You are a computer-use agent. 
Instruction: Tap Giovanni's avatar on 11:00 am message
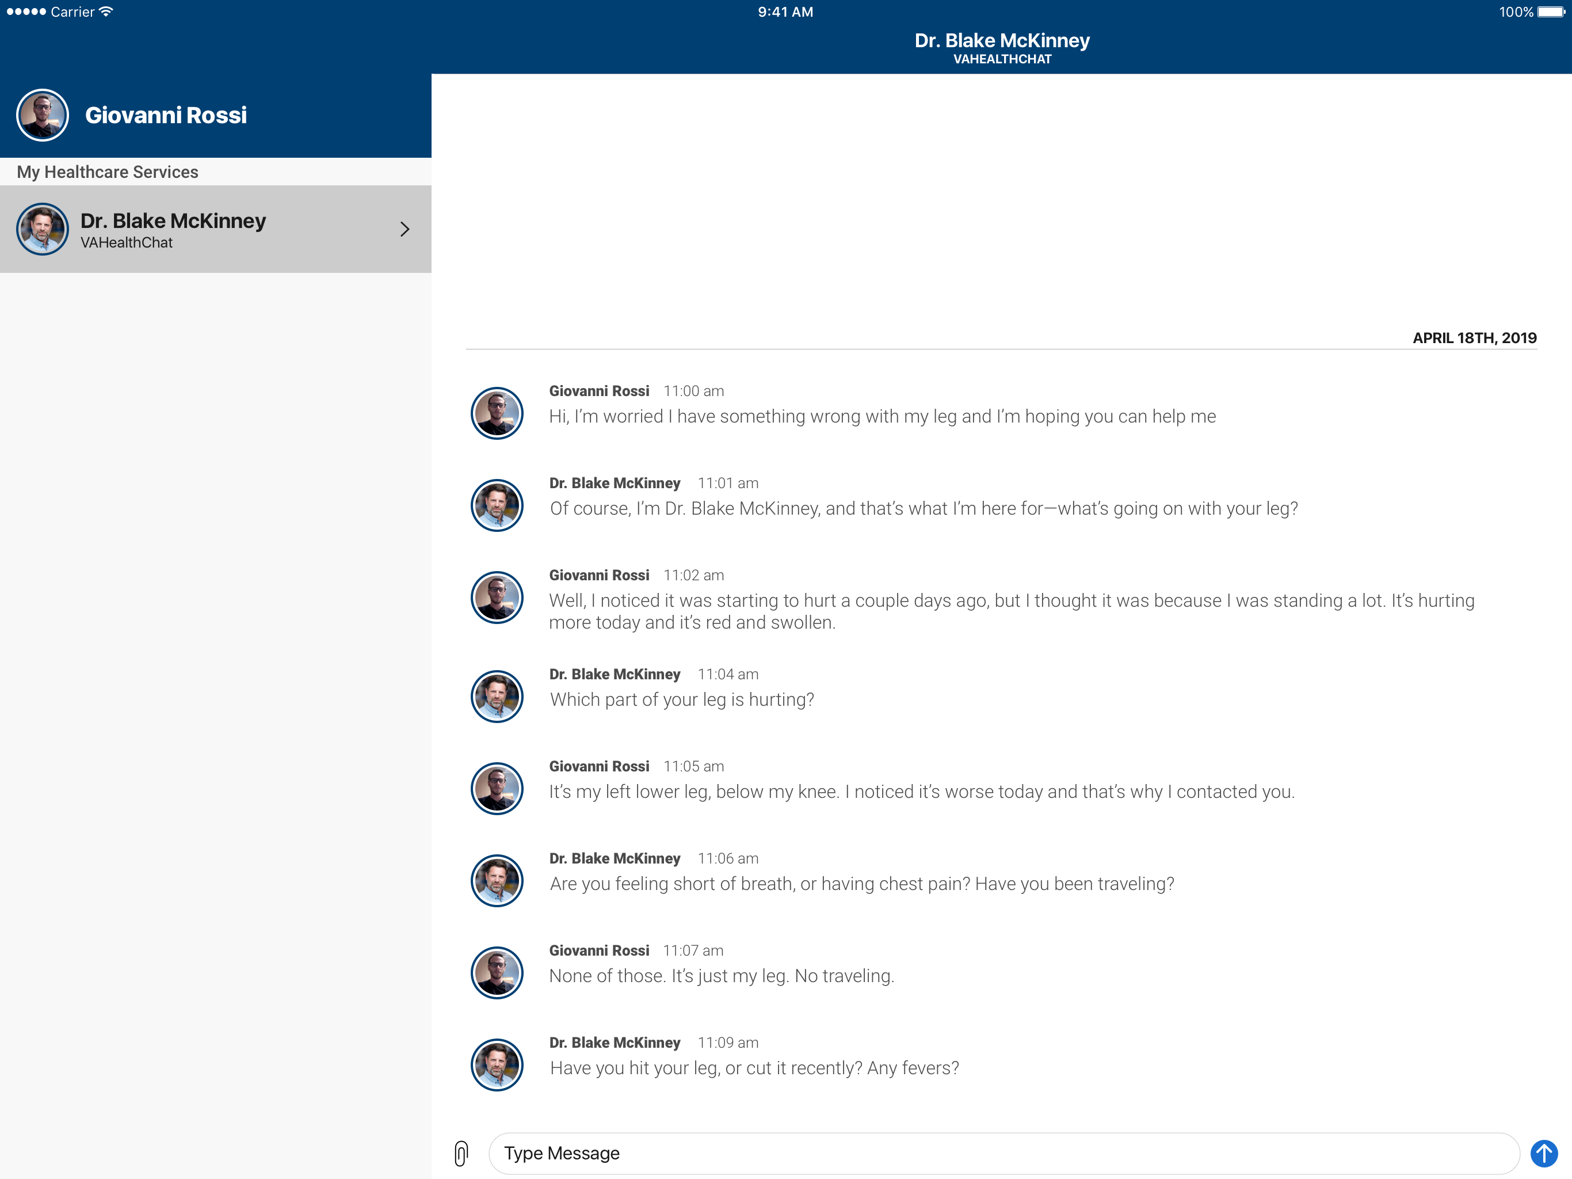[x=497, y=413]
